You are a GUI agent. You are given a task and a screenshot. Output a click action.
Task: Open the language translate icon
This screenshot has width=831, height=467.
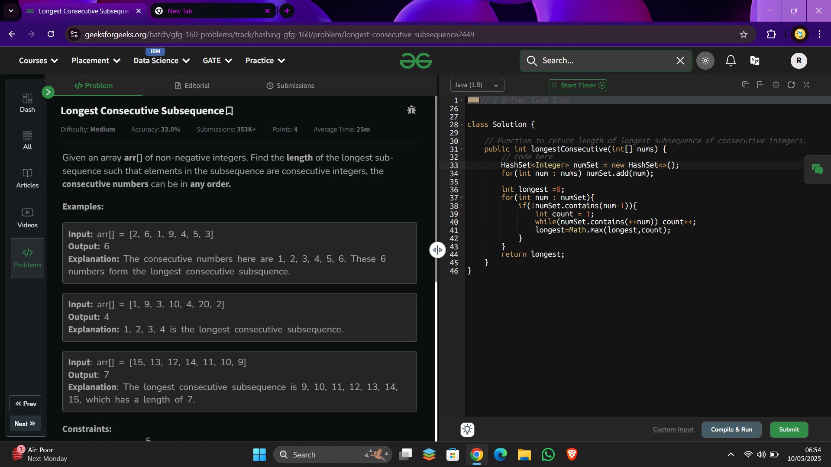pos(755,61)
